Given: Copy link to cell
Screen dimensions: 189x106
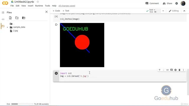Looking at the screenshot, I should pos(167,70).
